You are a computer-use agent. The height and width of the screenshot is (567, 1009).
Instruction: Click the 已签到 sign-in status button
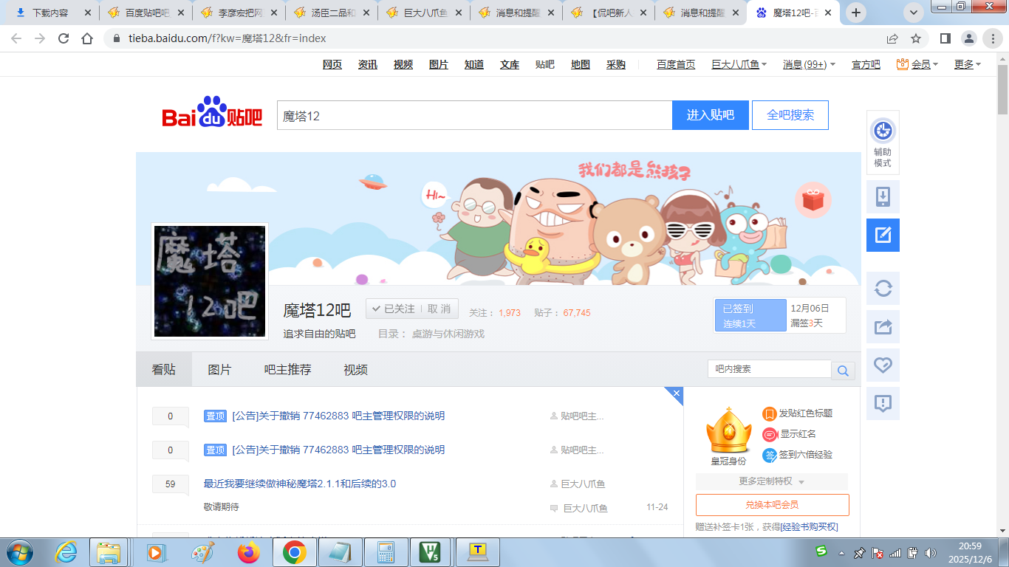pos(750,315)
